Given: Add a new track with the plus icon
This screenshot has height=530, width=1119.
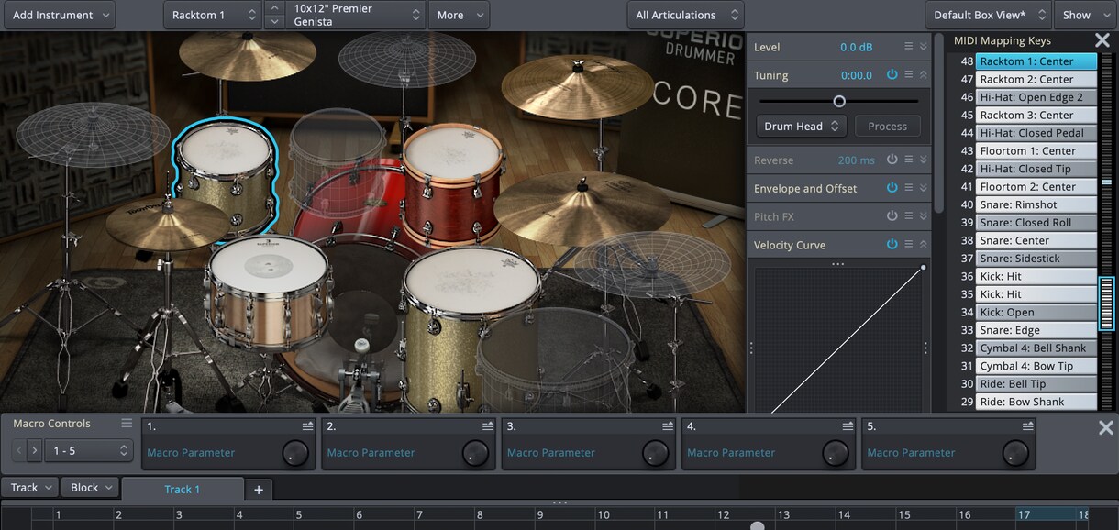Looking at the screenshot, I should coord(259,490).
